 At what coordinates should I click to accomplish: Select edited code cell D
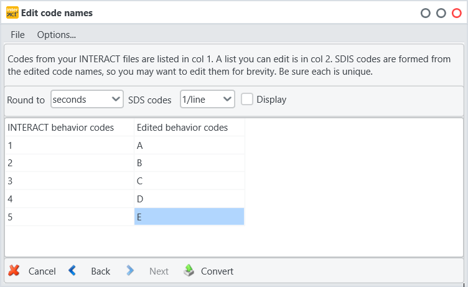(189, 199)
